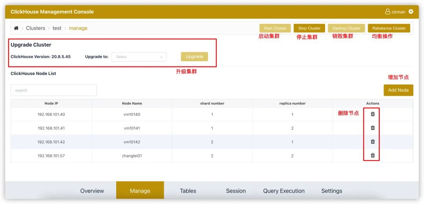This screenshot has width=424, height=204.
Task: Select IP cell 192.168.101.57
Action: pyautogui.click(x=51, y=156)
